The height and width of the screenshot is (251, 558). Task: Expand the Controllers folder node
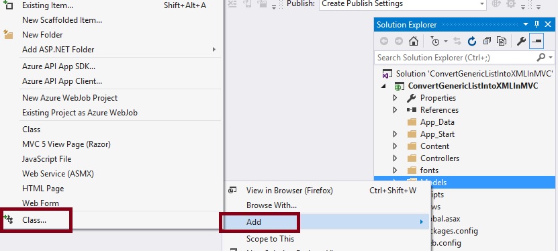coord(395,158)
